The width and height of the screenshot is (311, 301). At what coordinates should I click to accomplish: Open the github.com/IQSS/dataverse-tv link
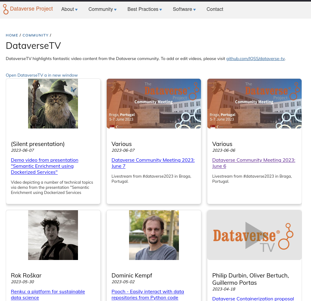[255, 59]
